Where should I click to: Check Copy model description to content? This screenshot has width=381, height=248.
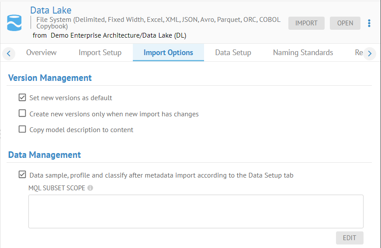[x=22, y=129]
